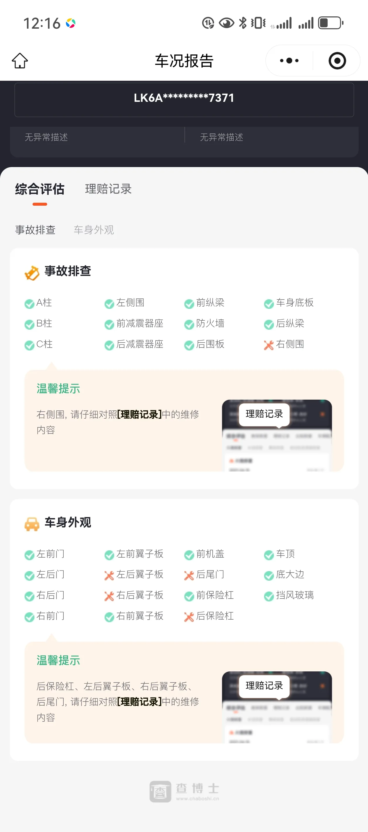This screenshot has height=832, width=368.
Task: Select the 综合评估 tab
Action: point(40,189)
